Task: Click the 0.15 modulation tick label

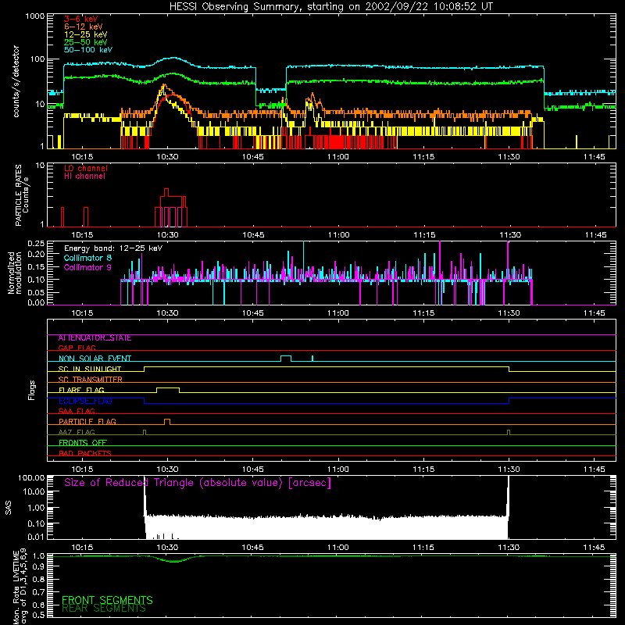Action: pyautogui.click(x=36, y=266)
